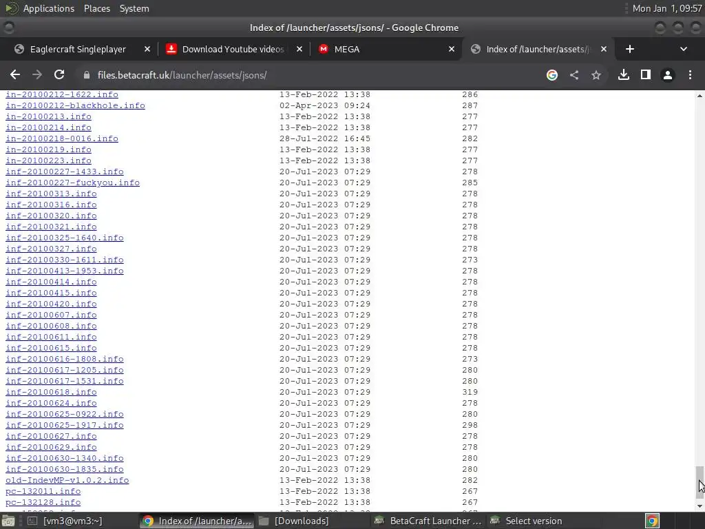Click the page vertical scrollbar thumb

click(x=699, y=482)
